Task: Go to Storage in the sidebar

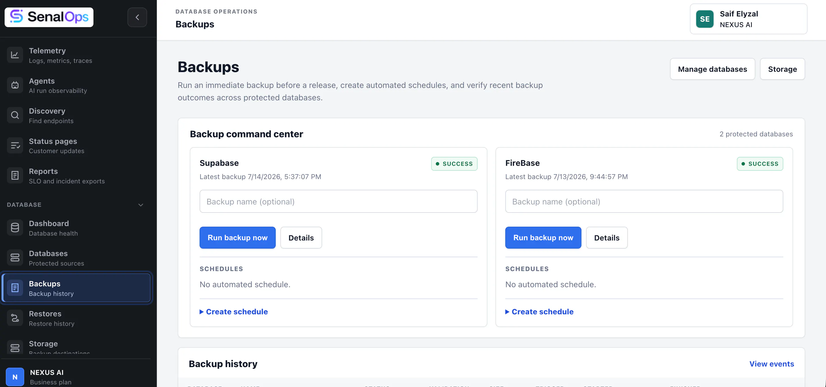Action: click(76, 347)
